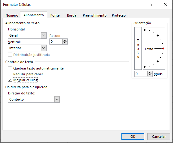173x143 pixels.
Task: Increase graus value with up arrow
Action: 150,73
